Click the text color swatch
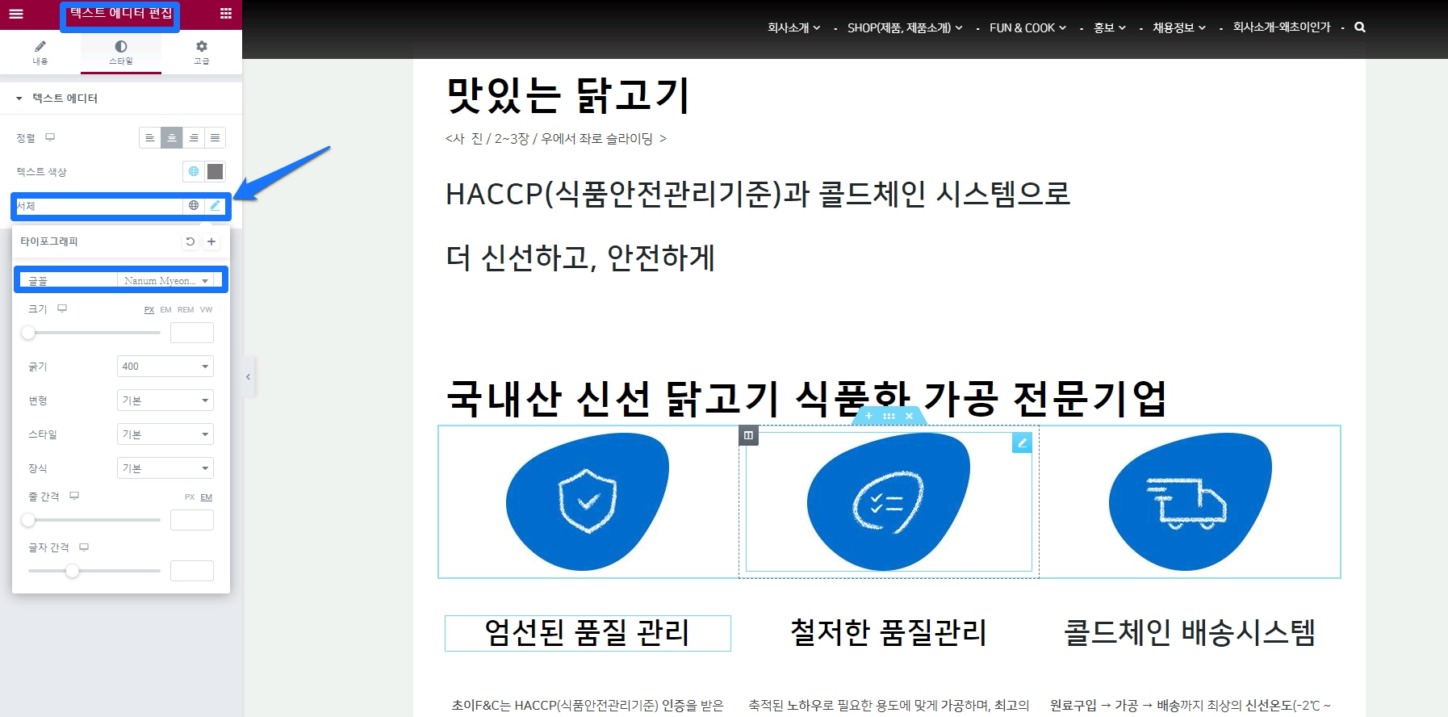 [x=216, y=171]
